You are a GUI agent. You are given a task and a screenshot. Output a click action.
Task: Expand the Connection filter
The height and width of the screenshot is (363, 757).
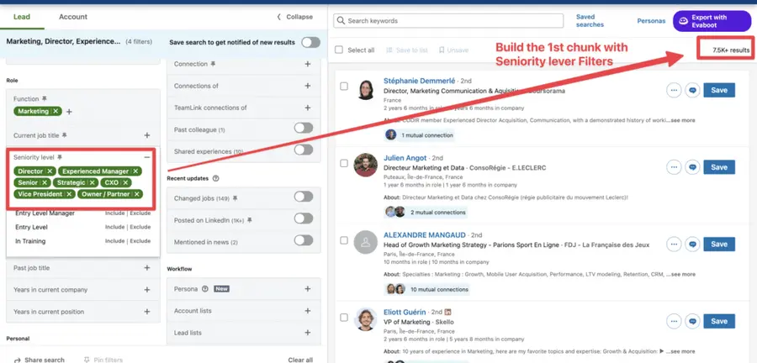[308, 64]
